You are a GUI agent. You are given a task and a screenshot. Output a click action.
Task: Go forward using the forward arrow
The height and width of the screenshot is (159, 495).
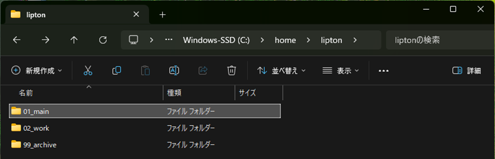[45, 40]
